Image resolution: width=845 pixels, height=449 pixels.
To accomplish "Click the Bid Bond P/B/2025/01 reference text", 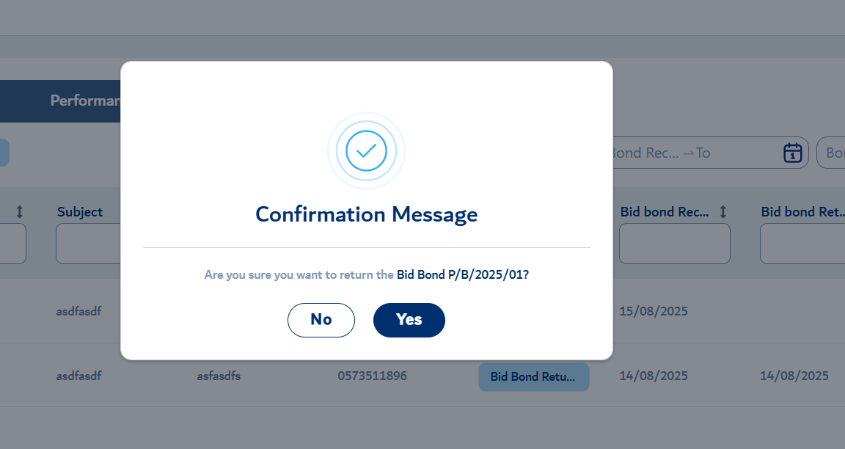I will coord(462,275).
